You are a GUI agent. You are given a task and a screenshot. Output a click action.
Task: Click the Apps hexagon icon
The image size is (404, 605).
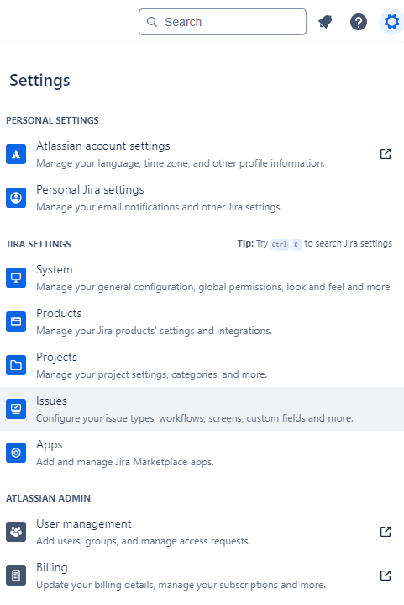click(16, 453)
